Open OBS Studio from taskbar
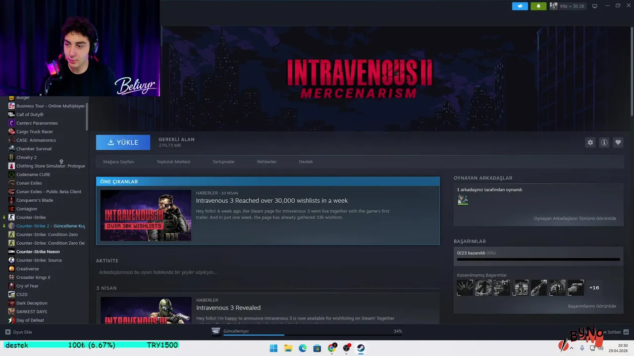This screenshot has width=634, height=356. [347, 348]
